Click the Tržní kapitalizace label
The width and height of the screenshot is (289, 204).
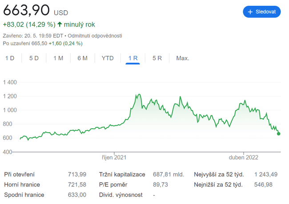(x=122, y=174)
